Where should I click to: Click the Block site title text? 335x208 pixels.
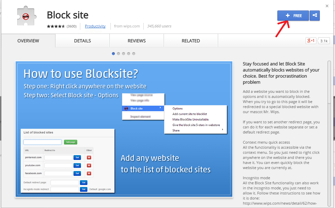[x=67, y=15]
